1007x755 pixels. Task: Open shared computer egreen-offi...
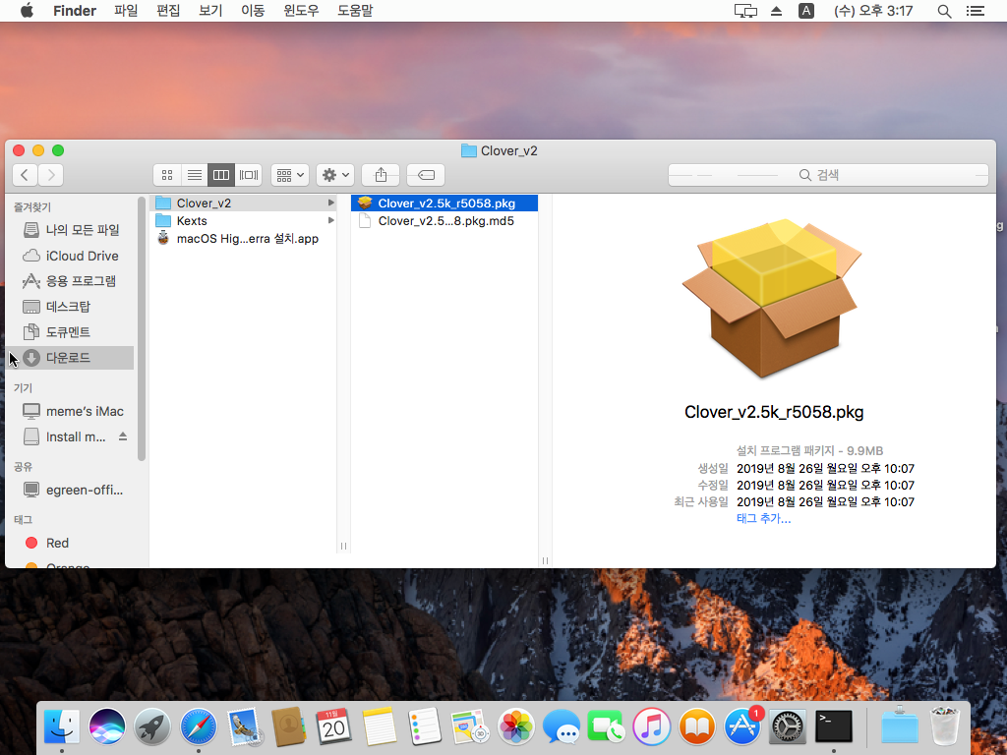click(x=71, y=490)
